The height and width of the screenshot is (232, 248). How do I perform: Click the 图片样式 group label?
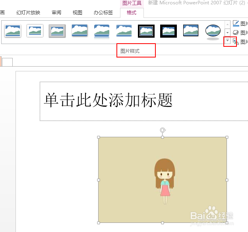coord(130,51)
